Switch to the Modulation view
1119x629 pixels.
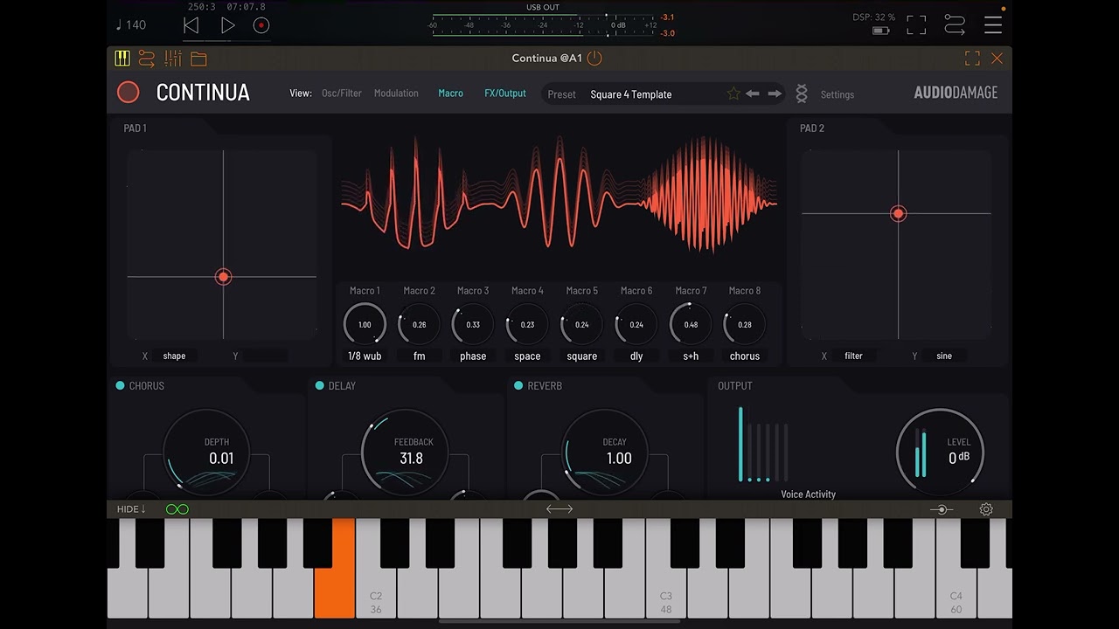396,93
